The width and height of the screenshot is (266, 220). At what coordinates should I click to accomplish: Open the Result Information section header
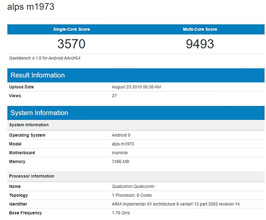coord(37,75)
